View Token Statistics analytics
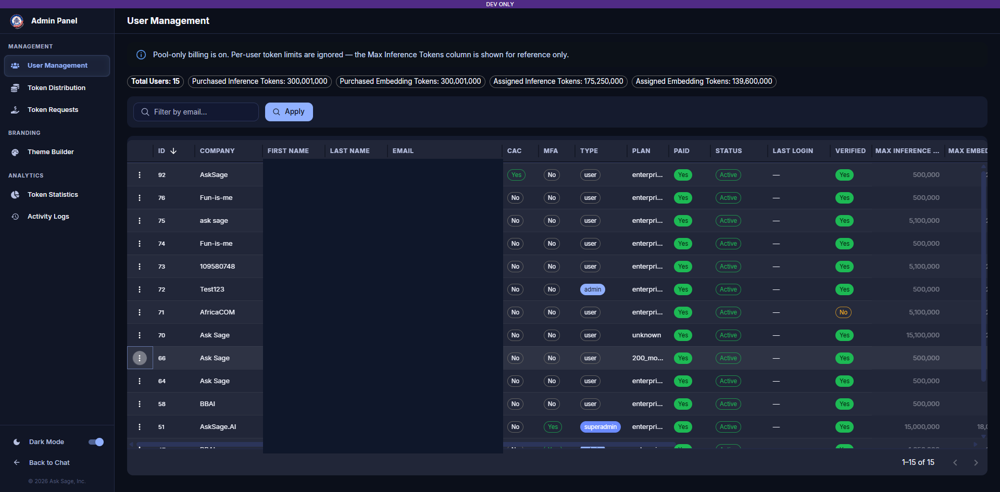The image size is (1000, 492). (57, 195)
